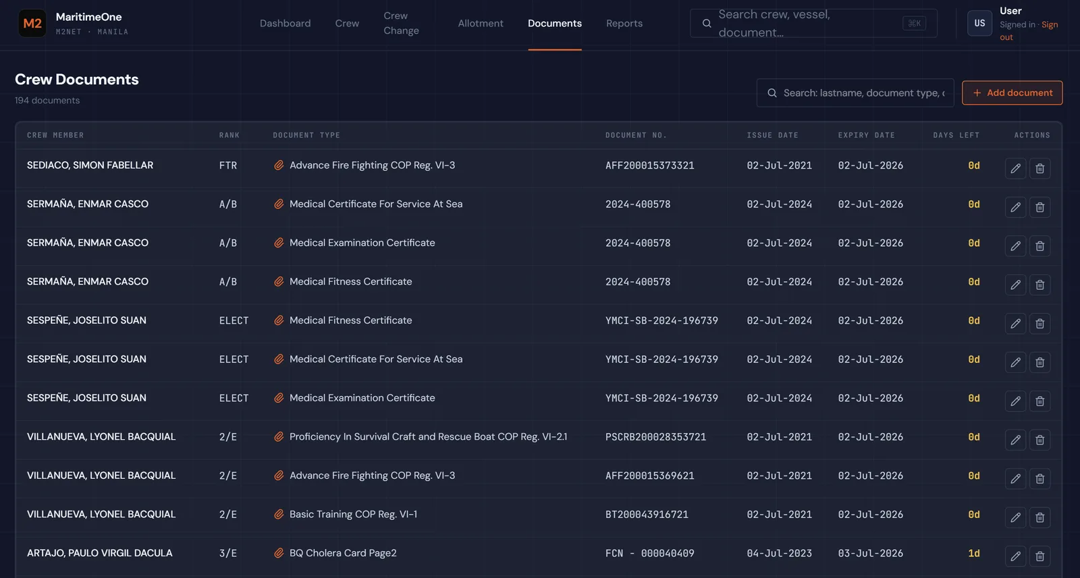Screen dimensions: 1080x578
Task: Delete Sediaco's Advance Fire Fighting document
Action: [x=1039, y=169]
